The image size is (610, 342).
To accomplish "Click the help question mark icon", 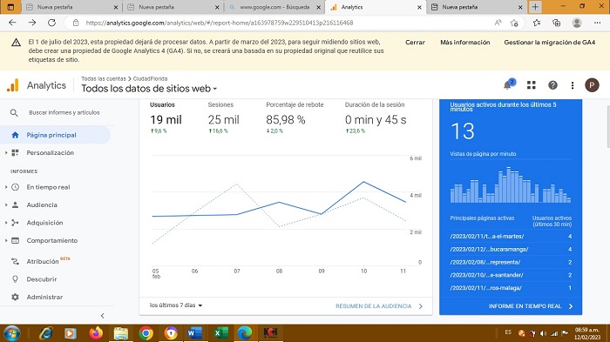I will point(552,85).
